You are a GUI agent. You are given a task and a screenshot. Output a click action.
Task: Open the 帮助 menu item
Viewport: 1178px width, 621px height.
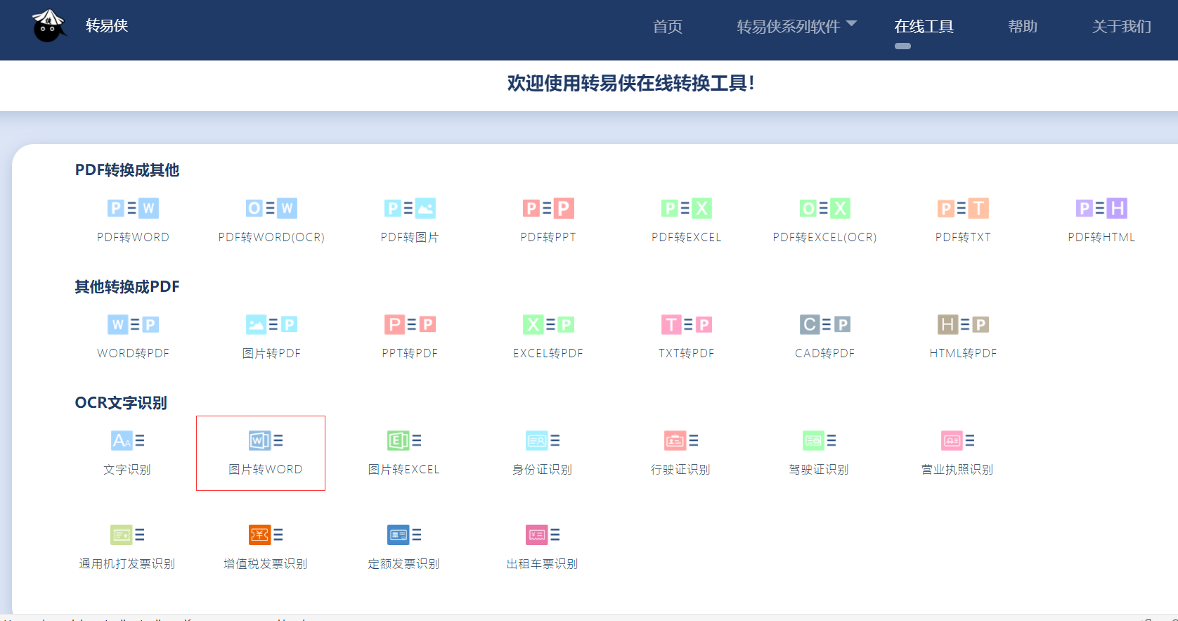click(1023, 27)
